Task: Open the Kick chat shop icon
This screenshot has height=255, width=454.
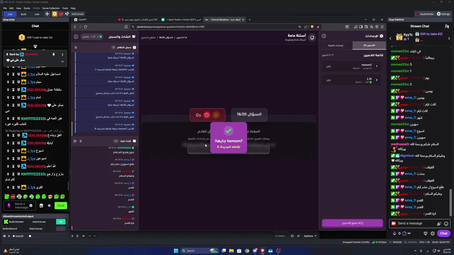Action: pyautogui.click(x=41, y=206)
